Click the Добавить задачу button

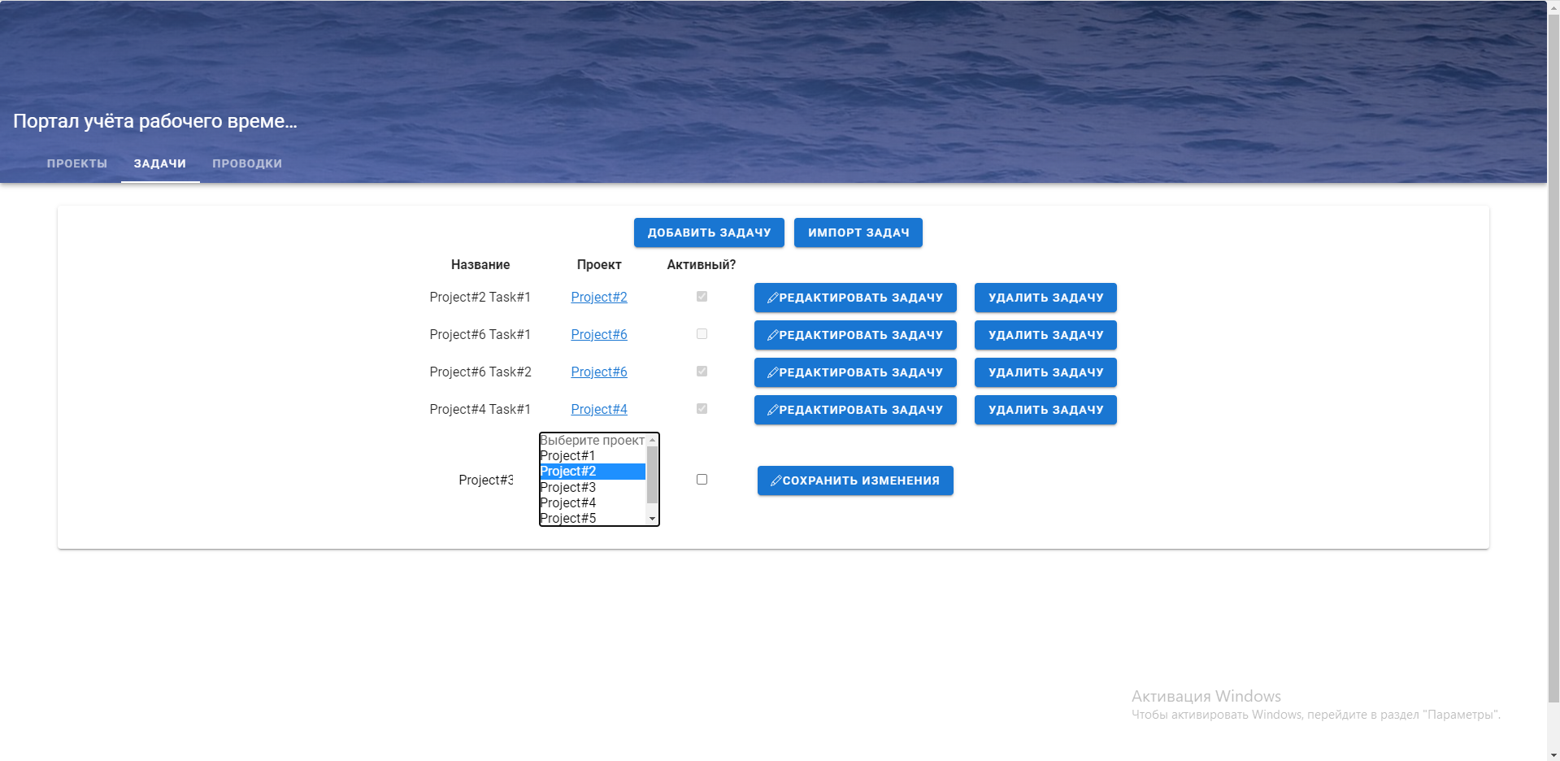point(709,233)
